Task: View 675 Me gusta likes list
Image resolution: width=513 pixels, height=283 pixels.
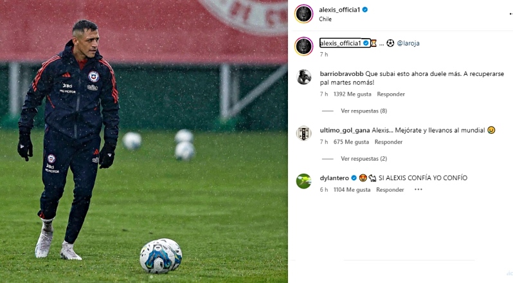Action: (351, 142)
